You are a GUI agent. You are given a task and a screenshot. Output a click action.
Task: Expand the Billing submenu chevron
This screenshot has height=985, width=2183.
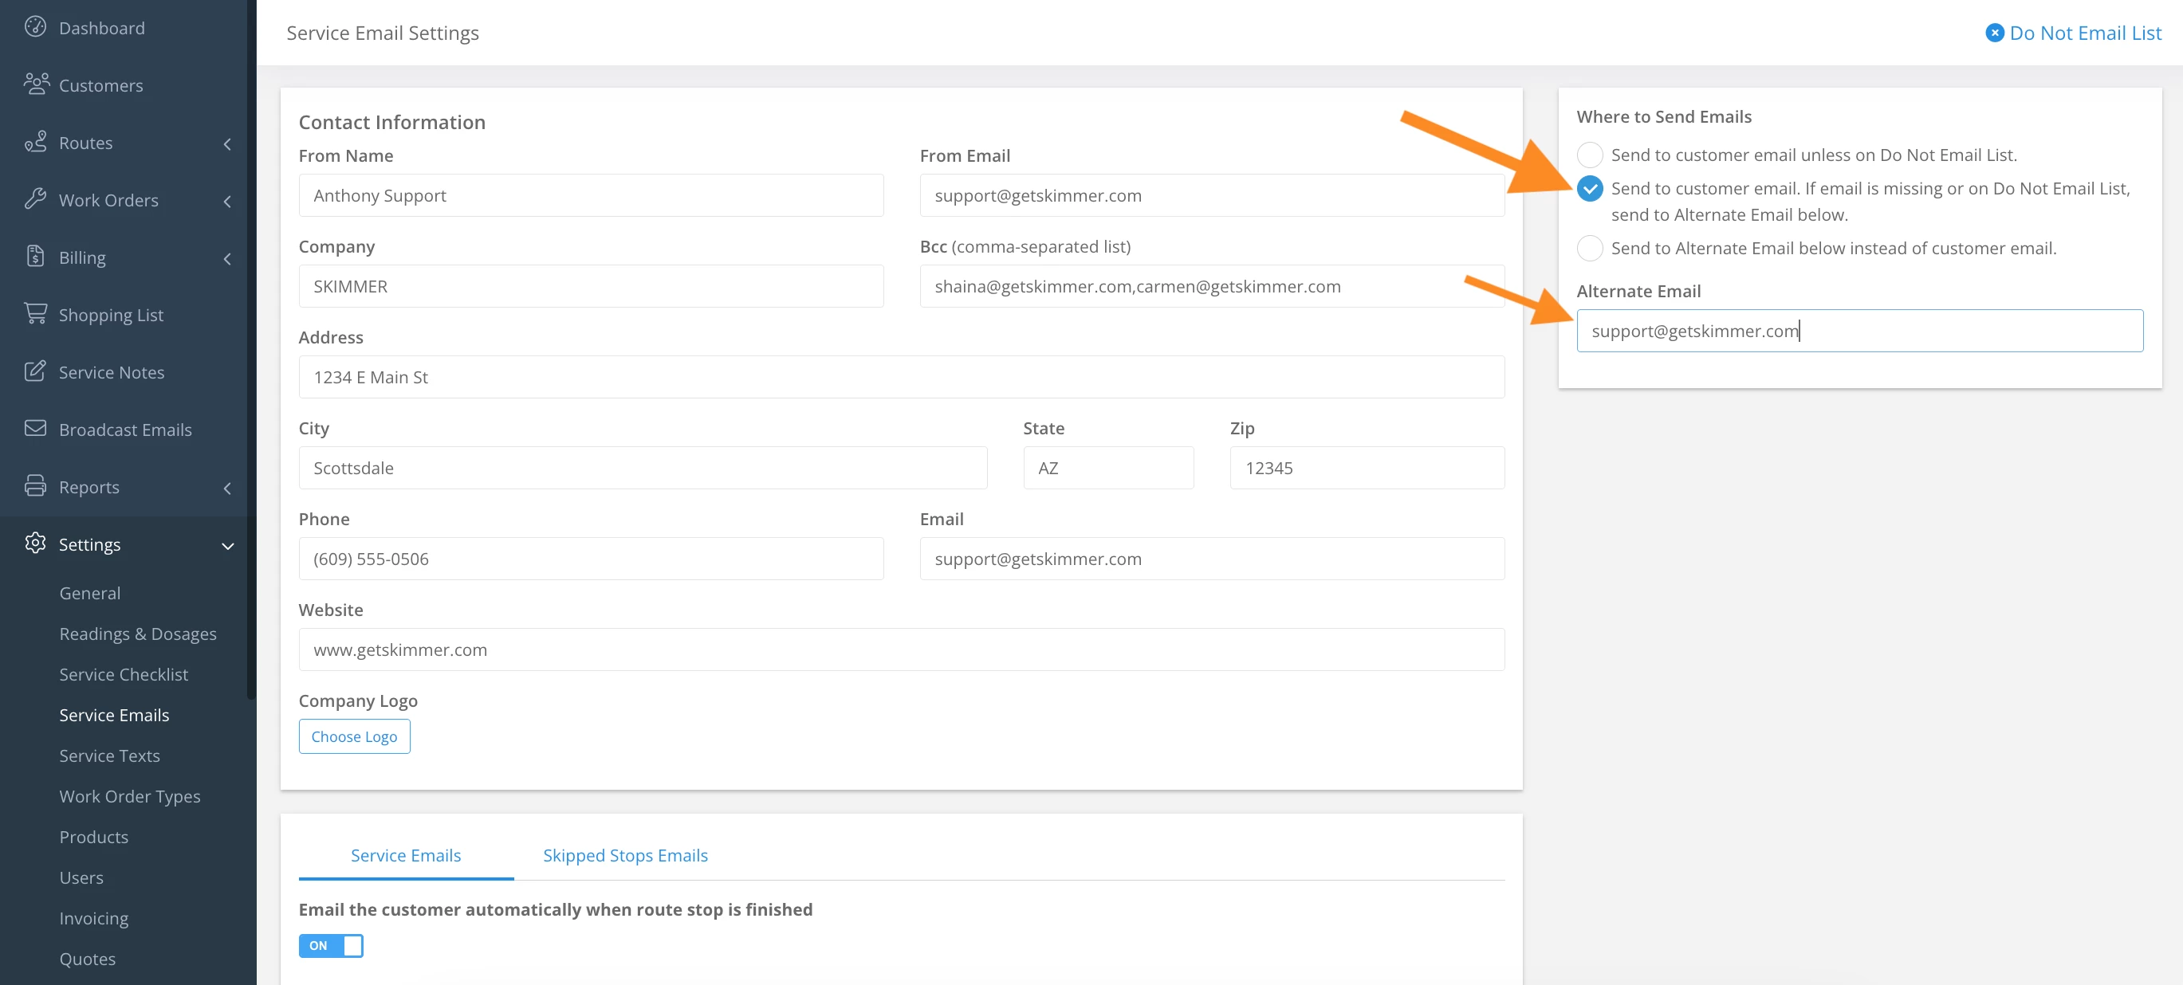tap(227, 258)
